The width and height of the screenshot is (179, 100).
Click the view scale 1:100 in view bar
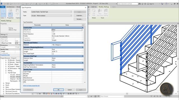[x=39, y=94]
